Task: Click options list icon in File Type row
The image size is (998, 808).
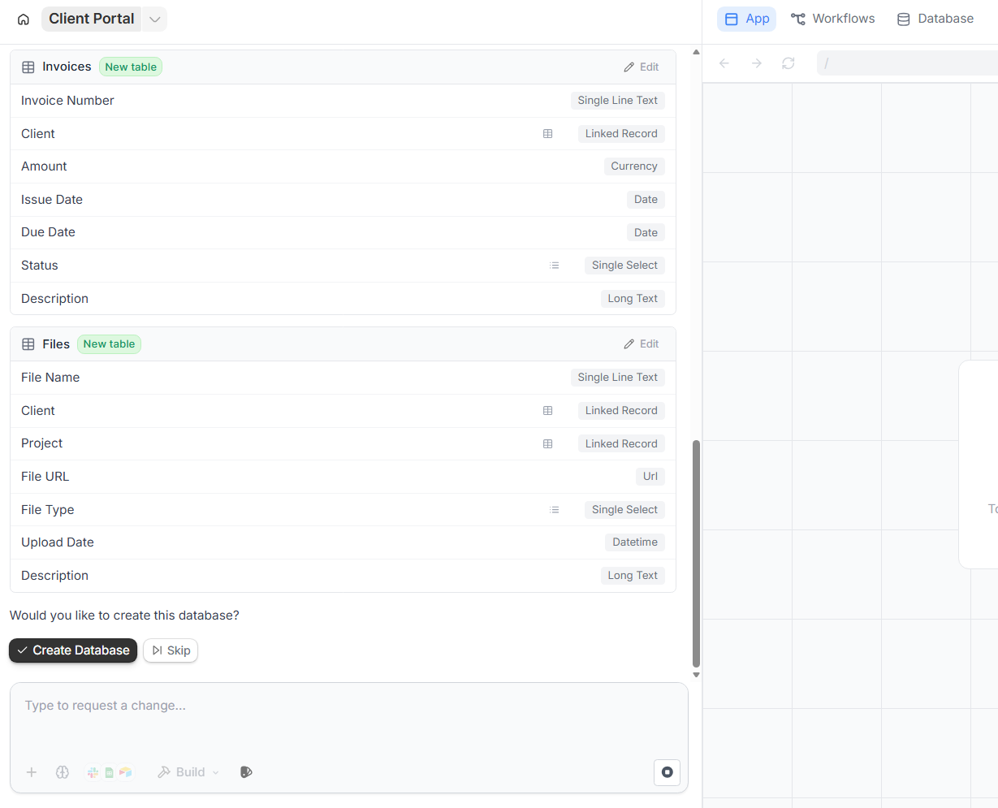Action: [555, 510]
